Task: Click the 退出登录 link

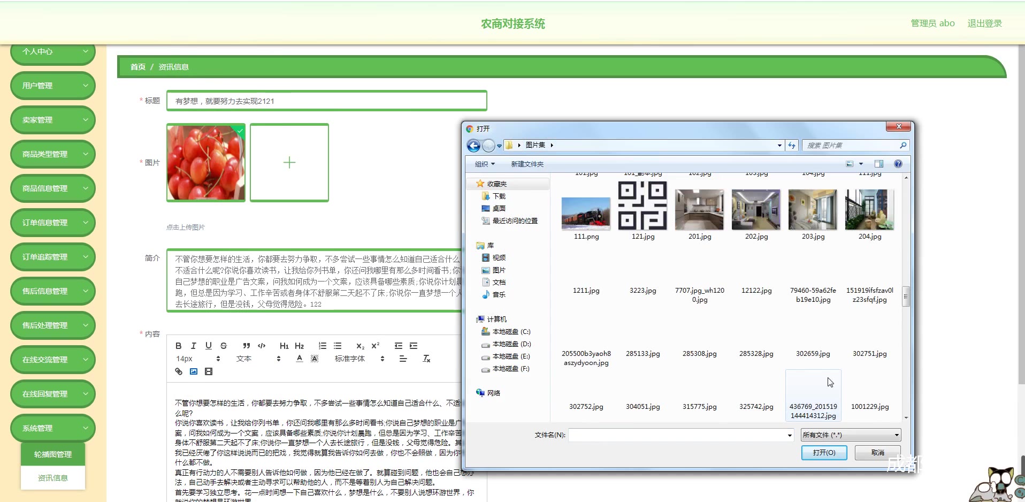Action: [x=984, y=24]
